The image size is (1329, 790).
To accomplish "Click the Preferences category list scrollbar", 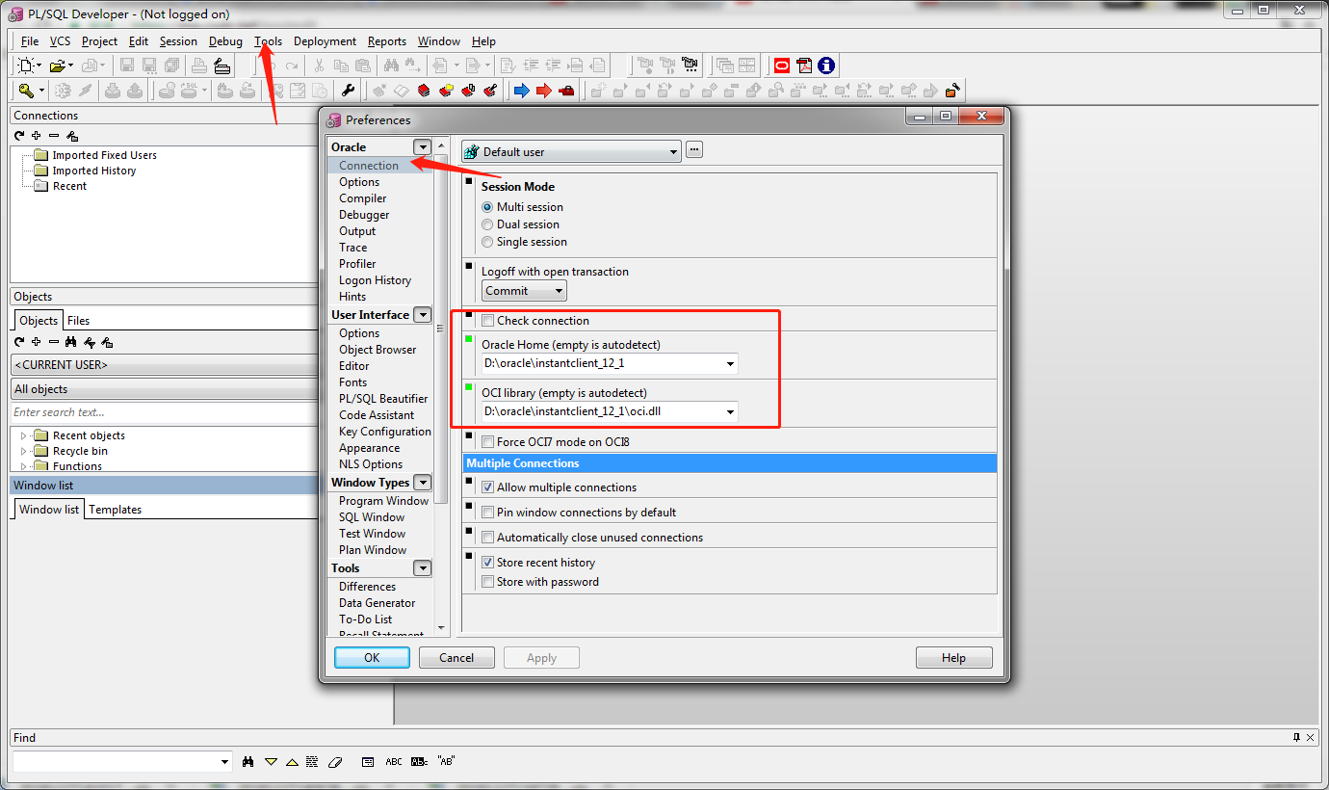I will [441, 329].
